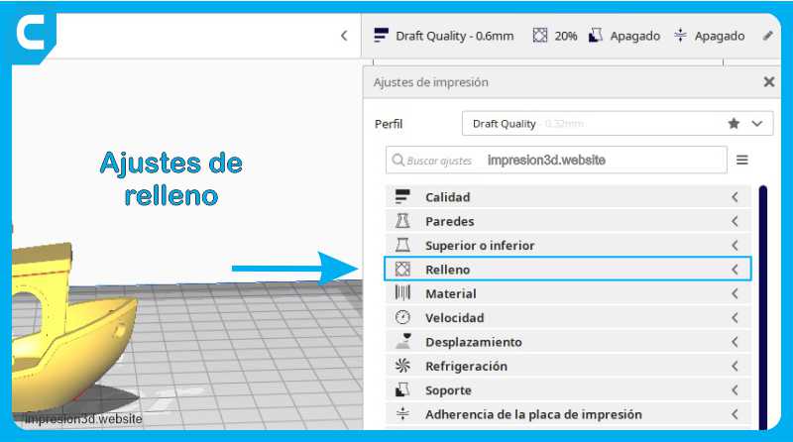The width and height of the screenshot is (793, 442).
Task: Collapse the left panel with arrow
Action: pos(344,36)
